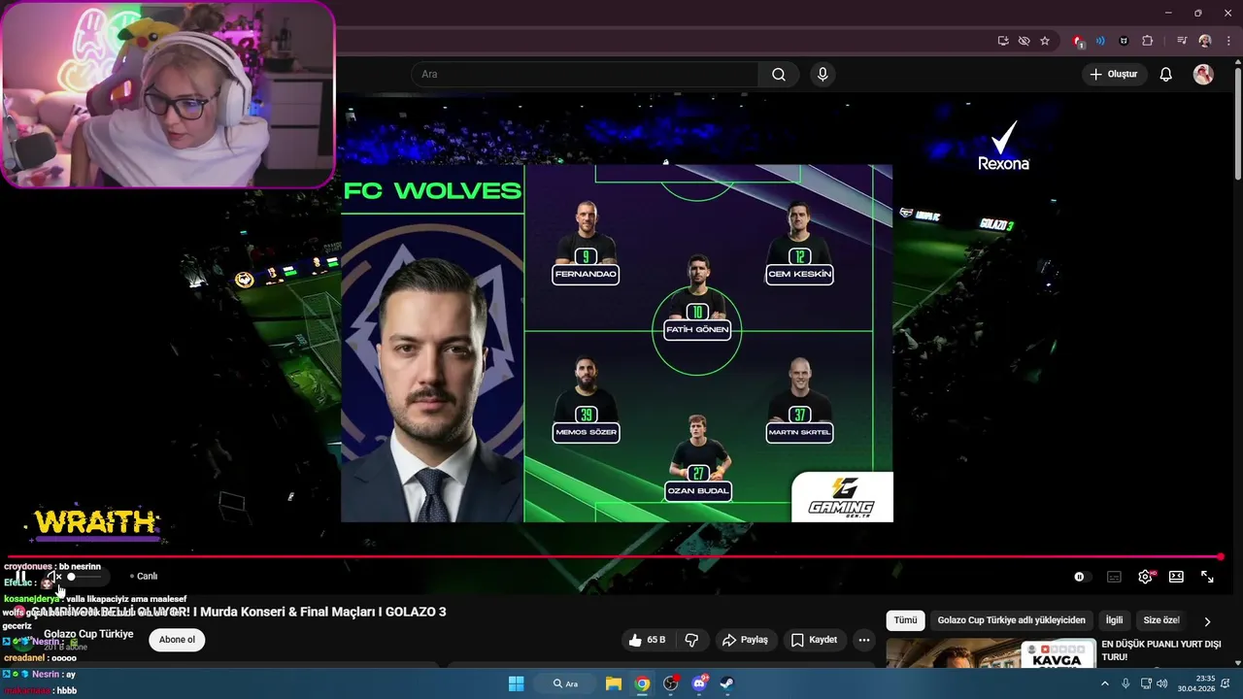
Task: Open the Golazo Cup Türkiye channel
Action: point(88,634)
